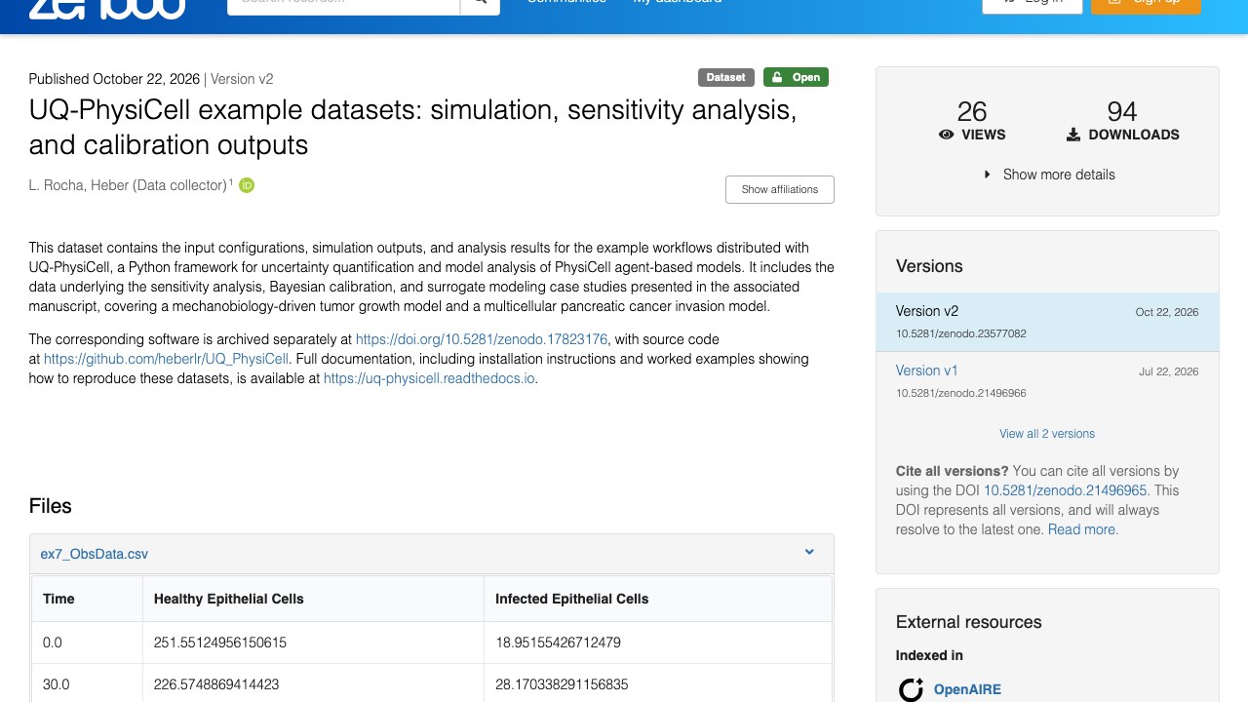Open the all-versions DOI 10.5281/zenodo.21496965

point(1066,490)
